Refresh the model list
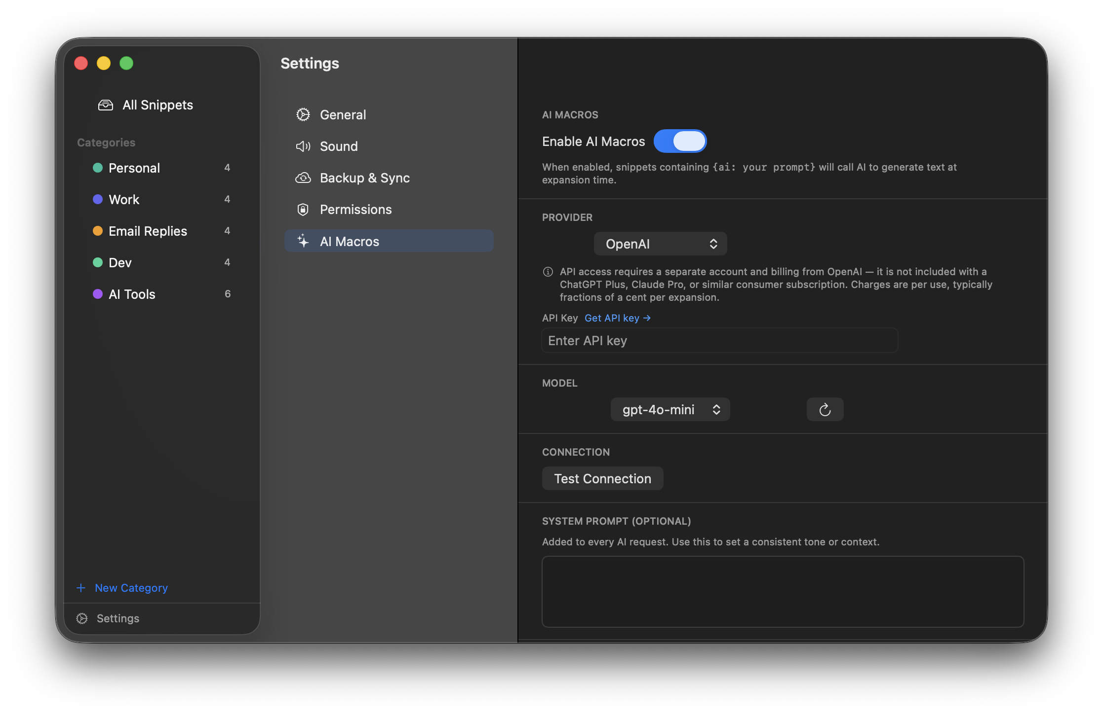This screenshot has width=1103, height=716. (x=825, y=409)
